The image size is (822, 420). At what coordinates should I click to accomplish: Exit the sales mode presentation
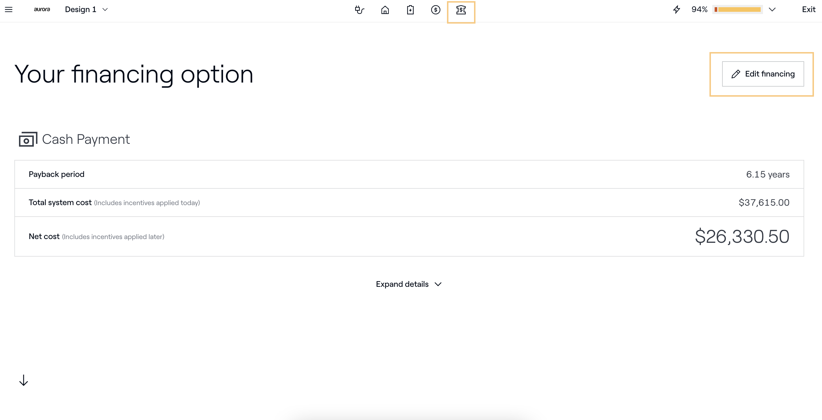point(808,9)
